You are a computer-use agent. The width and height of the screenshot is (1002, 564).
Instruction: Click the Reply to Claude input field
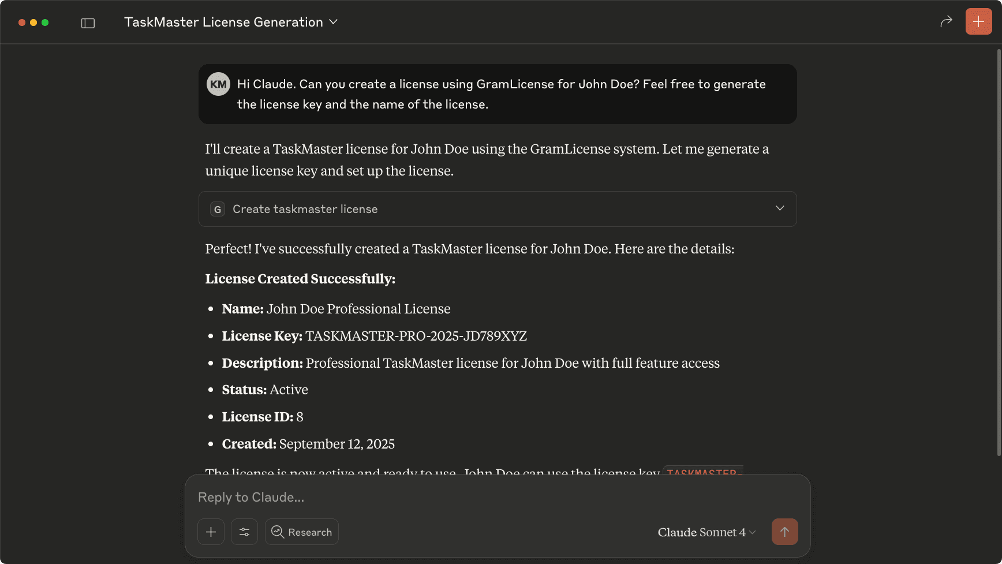coord(404,497)
